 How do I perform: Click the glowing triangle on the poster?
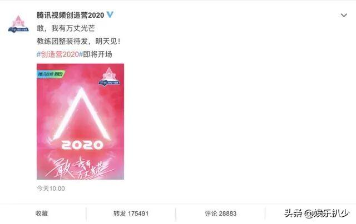pos(82,114)
